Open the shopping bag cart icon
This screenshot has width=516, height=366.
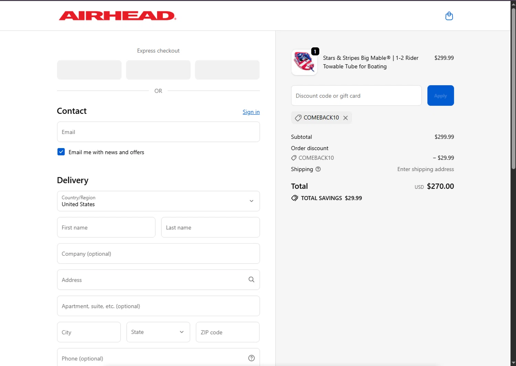[449, 16]
